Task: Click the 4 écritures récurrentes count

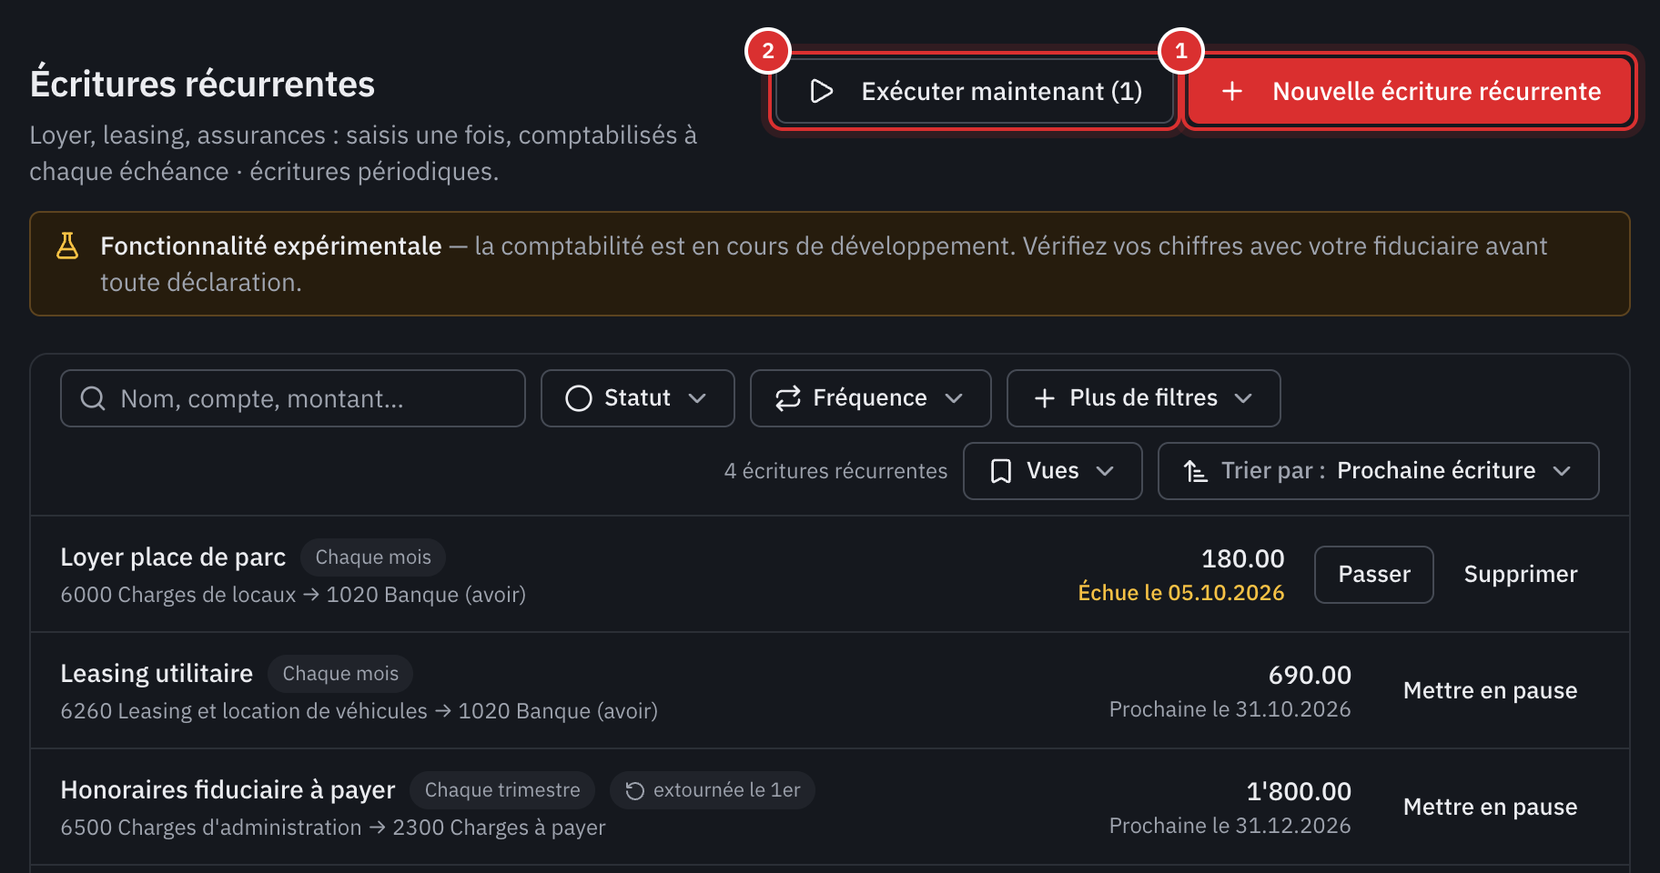Action: click(x=835, y=471)
